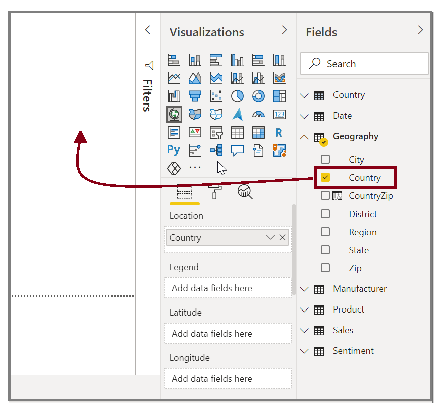Select the ribbon chart visual
Viewport: 446px width, 413px height.
(x=279, y=78)
